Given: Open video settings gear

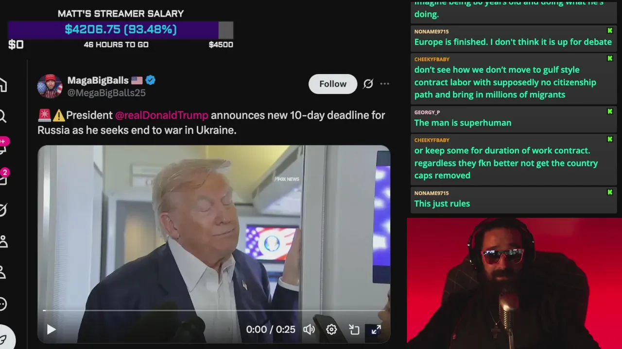Looking at the screenshot, I should 331,330.
